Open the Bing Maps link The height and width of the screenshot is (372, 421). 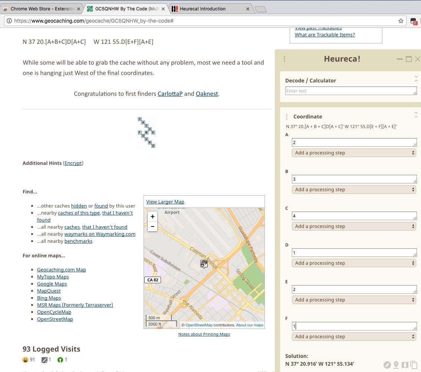(49, 298)
